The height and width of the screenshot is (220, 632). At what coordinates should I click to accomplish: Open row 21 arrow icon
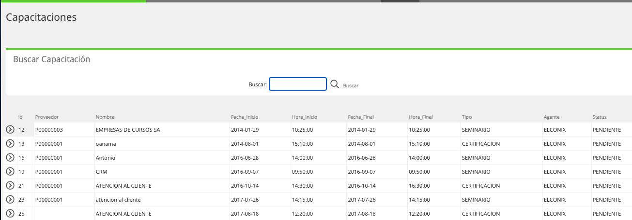coord(10,186)
